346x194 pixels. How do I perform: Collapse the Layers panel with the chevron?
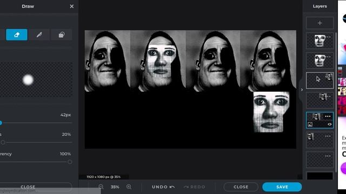click(302, 90)
